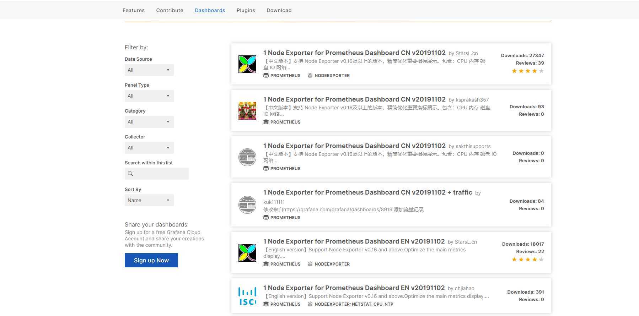Click Downloads: 27347 text
Viewport: 639px width, 316px height.
click(522, 55)
